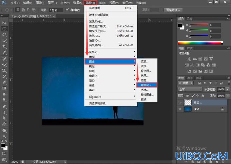The width and height of the screenshot is (231, 164).
Task: Select the Clone Stamp tool
Action: click(x=4, y=71)
